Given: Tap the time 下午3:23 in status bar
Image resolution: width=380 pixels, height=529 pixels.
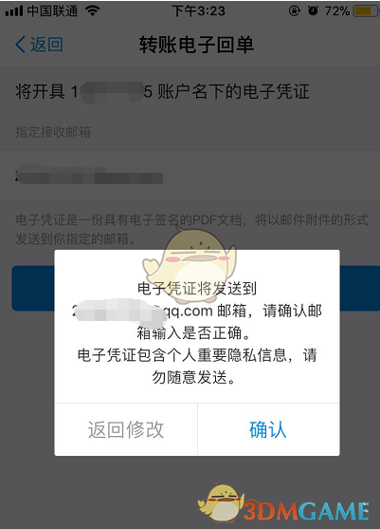Looking at the screenshot, I should tap(199, 11).
